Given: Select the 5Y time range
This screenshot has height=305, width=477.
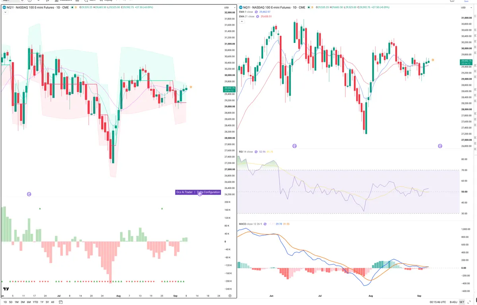Looking at the screenshot, I should 47,302.
